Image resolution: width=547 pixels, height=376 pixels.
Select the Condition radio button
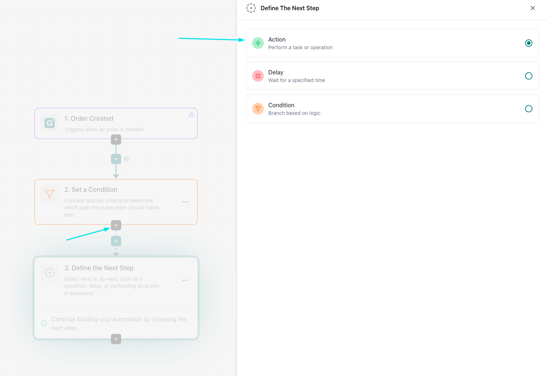pos(528,109)
